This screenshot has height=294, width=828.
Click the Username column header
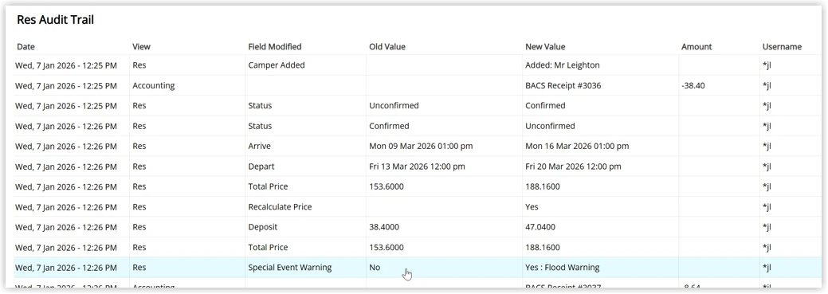click(782, 46)
